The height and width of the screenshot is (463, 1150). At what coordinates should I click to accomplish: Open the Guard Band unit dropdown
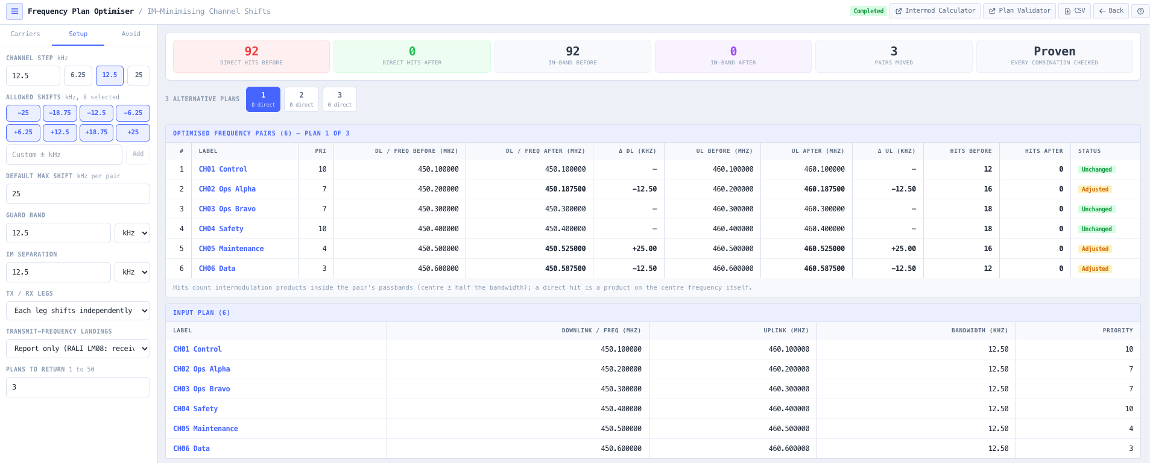[x=132, y=233]
